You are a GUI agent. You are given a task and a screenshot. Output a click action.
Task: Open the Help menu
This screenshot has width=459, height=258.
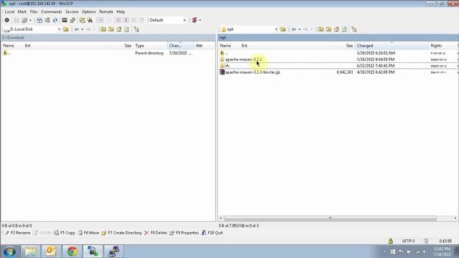click(120, 11)
